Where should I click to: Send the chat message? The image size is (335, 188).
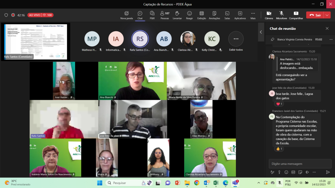point(328,172)
